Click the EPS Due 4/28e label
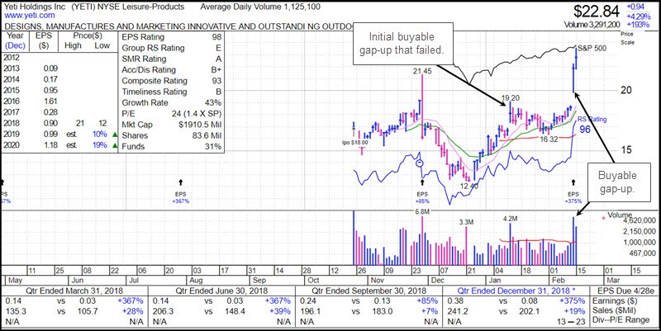The width and height of the screenshot is (661, 331). (x=624, y=291)
